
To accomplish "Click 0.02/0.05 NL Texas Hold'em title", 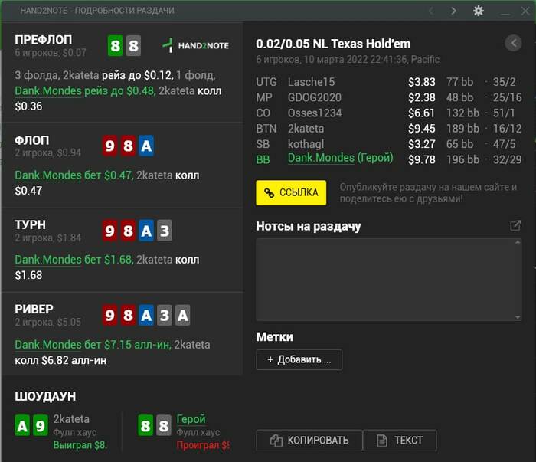I will 333,44.
